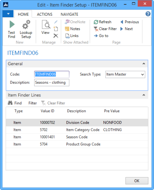Open the application menu dropdown arrow
Screen dimensions: 154x190
click(x=8, y=14)
